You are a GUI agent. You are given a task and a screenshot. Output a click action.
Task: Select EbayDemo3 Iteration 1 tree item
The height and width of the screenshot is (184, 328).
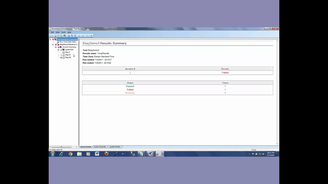(69, 44)
